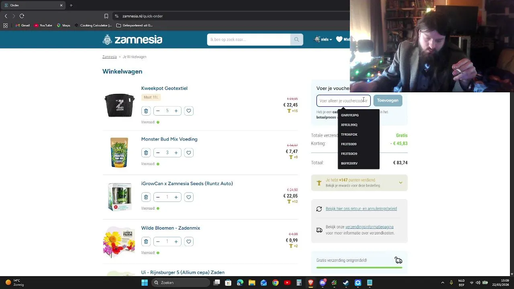
Task: Open the Cooking Calculator bookmark
Action: click(x=93, y=25)
